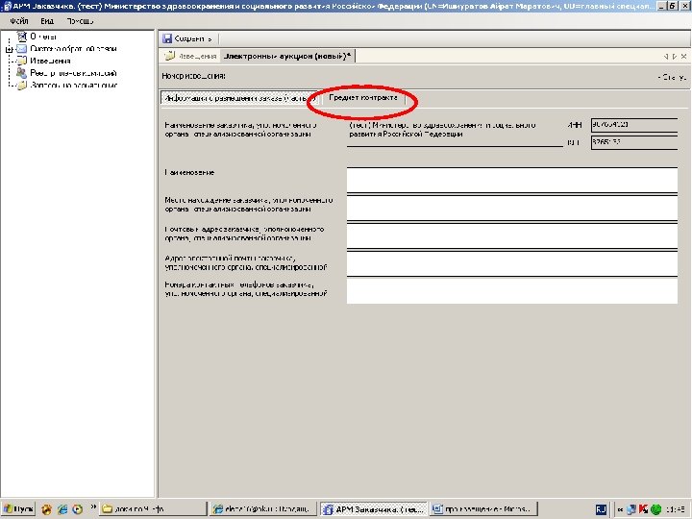692x519 pixels.
Task: Select the Отчеты label in tree
Action: [x=43, y=37]
